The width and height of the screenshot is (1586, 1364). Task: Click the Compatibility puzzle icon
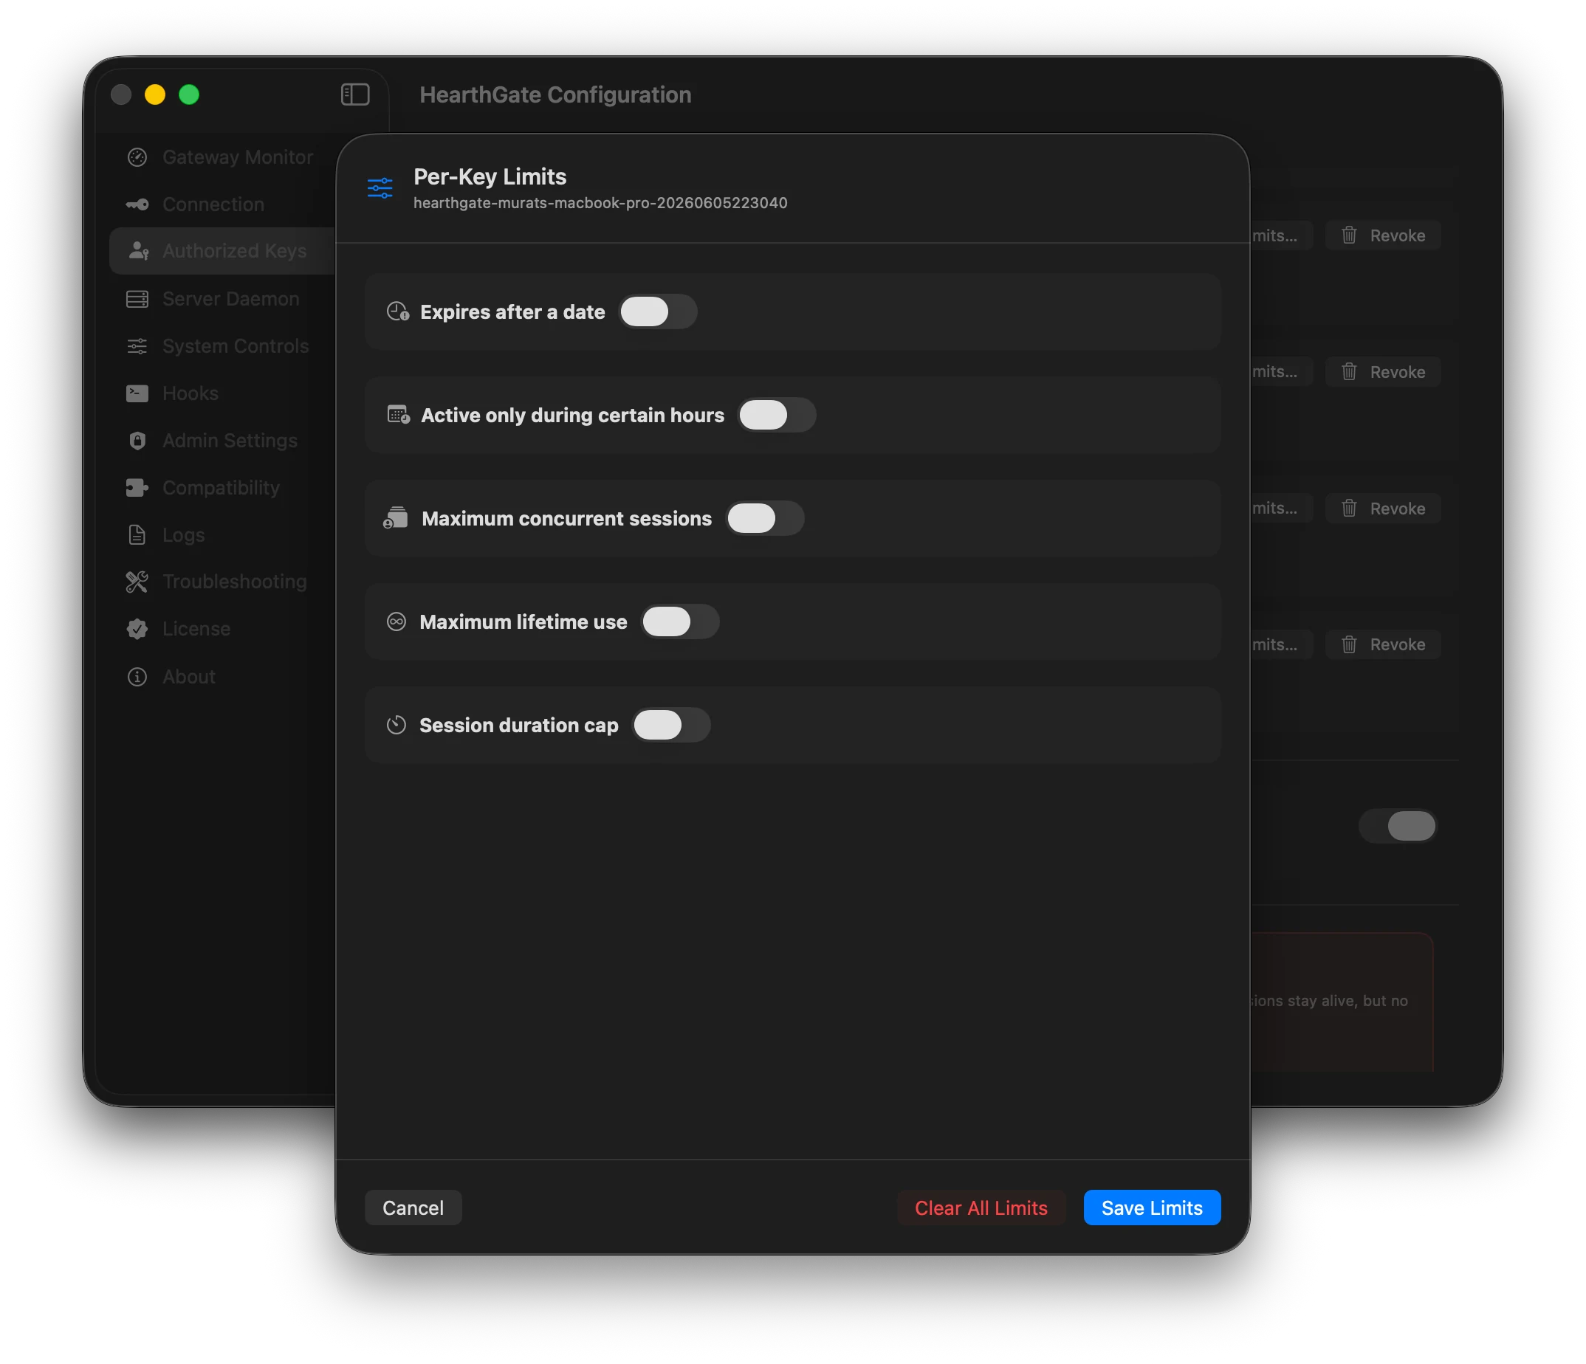(137, 488)
